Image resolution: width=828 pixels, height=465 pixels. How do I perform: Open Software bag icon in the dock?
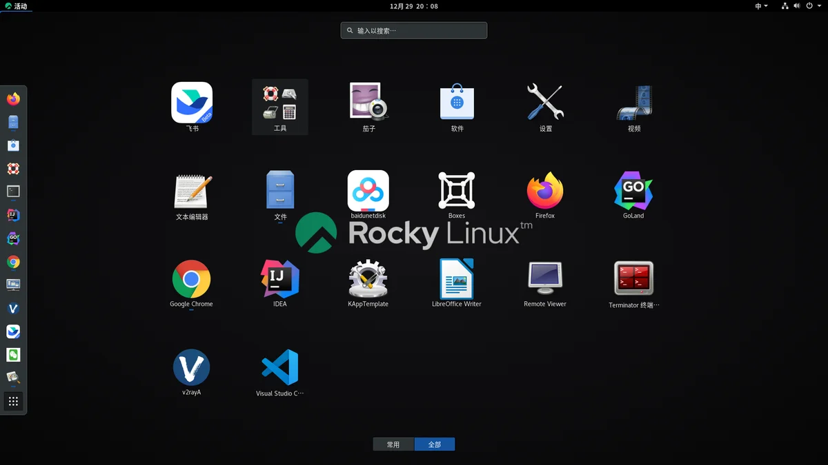point(13,145)
